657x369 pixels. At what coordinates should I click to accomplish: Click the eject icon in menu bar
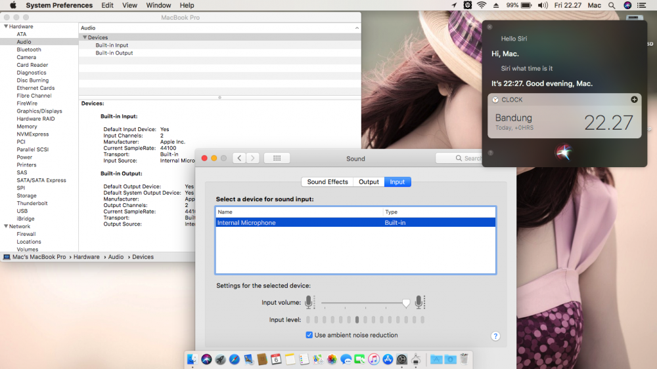coord(495,5)
